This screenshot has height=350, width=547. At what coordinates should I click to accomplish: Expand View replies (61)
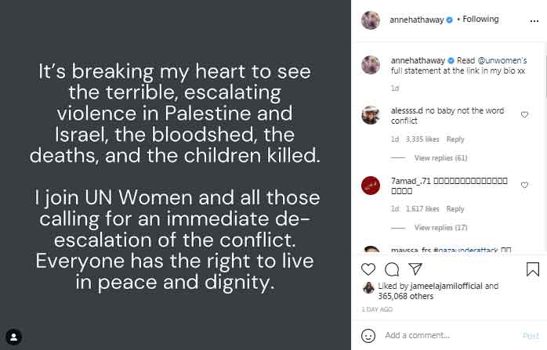click(x=440, y=158)
